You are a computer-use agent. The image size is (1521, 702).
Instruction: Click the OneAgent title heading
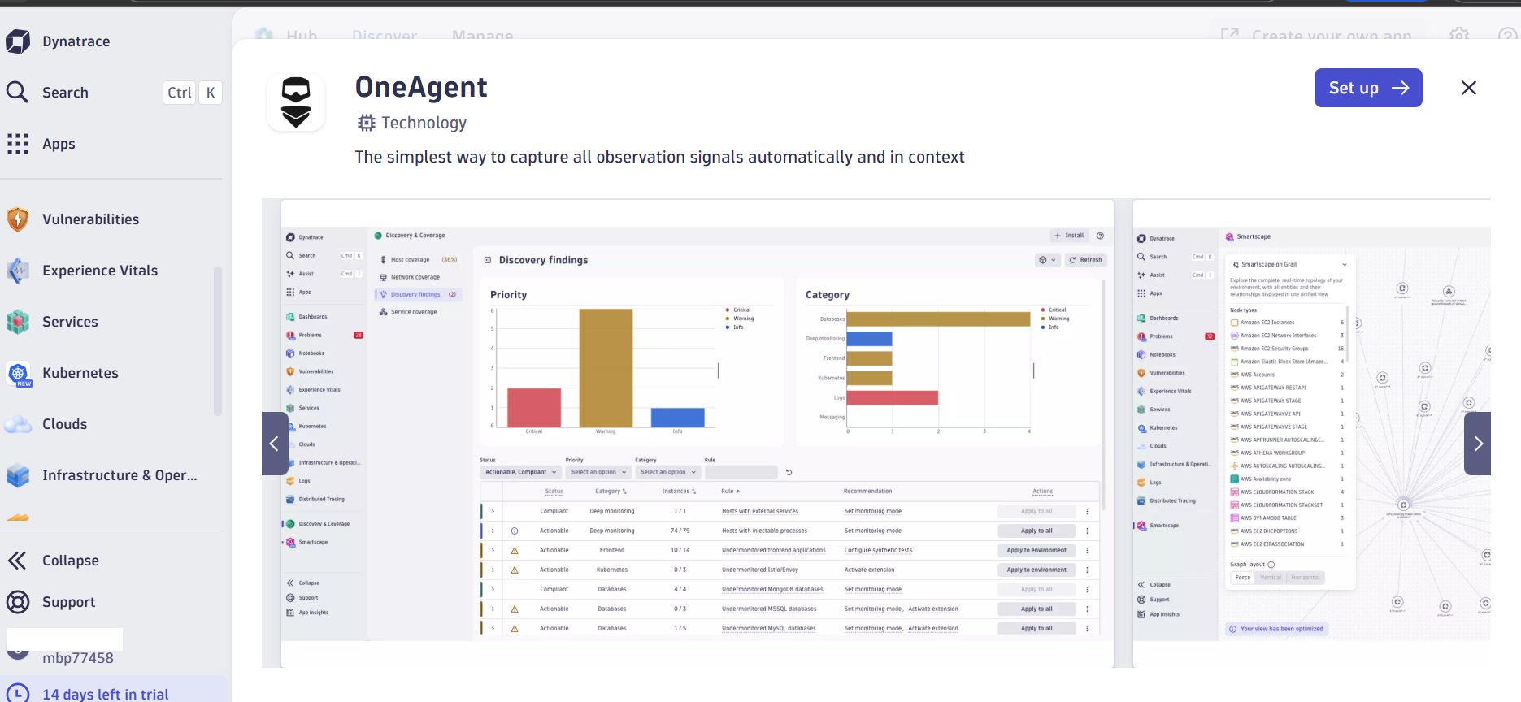[x=421, y=87]
